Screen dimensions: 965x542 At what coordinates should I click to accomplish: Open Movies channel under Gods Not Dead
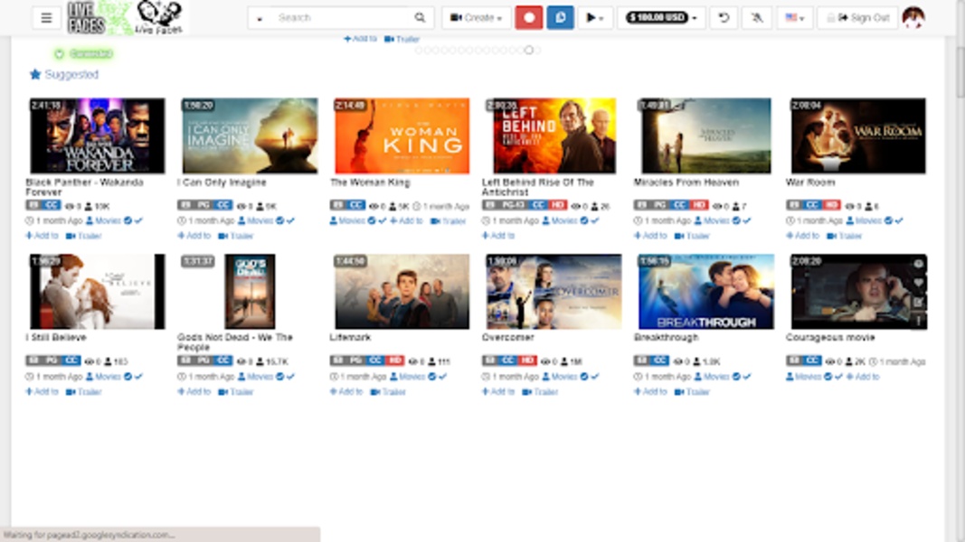(255, 376)
